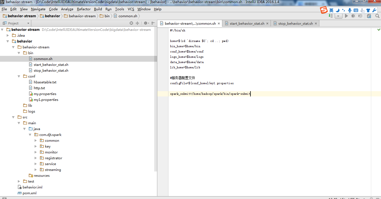Screen dimensions: 381x199
Task: Click the bin breadcrumb in navigation bar
Action: [105, 16]
